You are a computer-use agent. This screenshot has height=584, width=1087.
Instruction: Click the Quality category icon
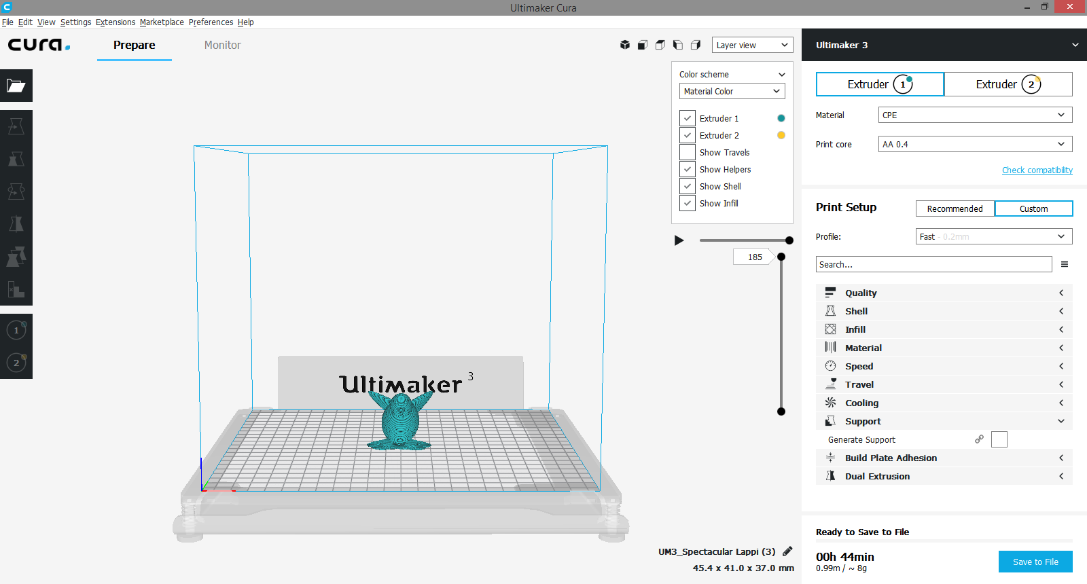point(830,293)
